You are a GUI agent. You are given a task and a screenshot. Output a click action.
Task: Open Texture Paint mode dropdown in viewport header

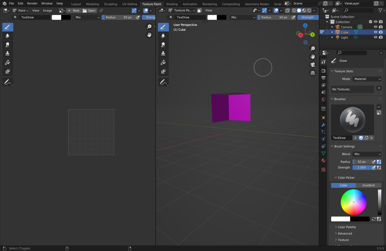click(x=182, y=10)
